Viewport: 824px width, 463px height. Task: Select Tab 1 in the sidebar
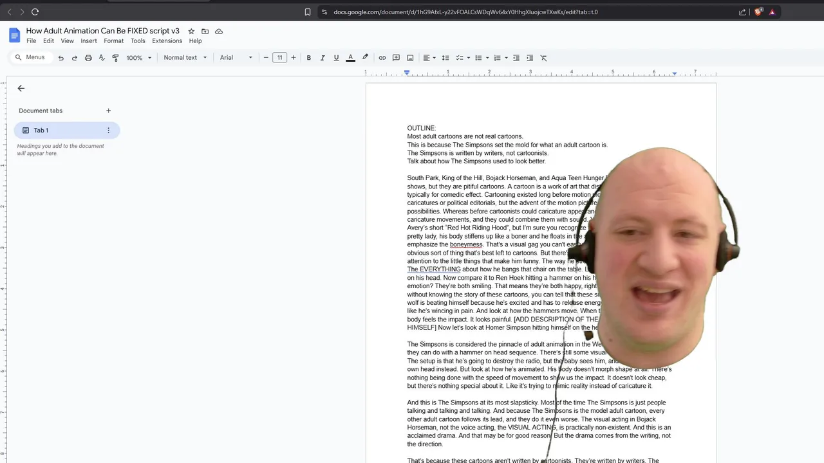tap(67, 131)
